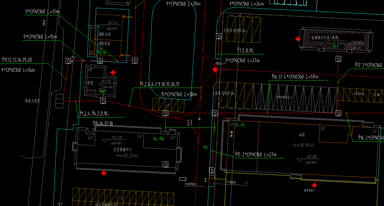Screen dimensions: 384x206
Task: Select the '3F' floor marker in 站房
Action: pyautogui.click(x=323, y=128)
